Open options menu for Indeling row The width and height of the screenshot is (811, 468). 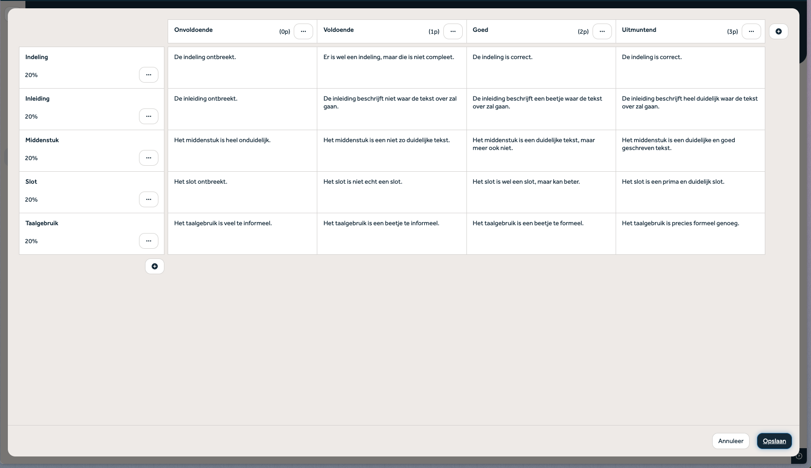149,75
